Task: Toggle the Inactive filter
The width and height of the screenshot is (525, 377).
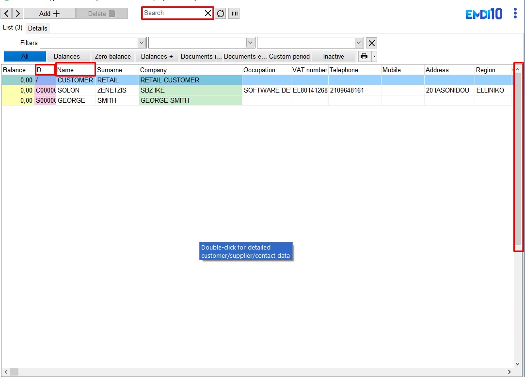Action: (334, 57)
